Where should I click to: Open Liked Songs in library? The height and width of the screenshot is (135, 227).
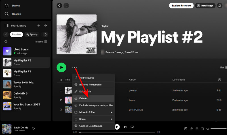26,51
